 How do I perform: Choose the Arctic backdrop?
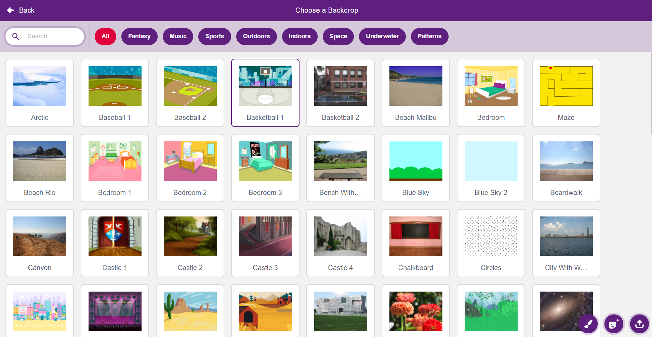40,93
